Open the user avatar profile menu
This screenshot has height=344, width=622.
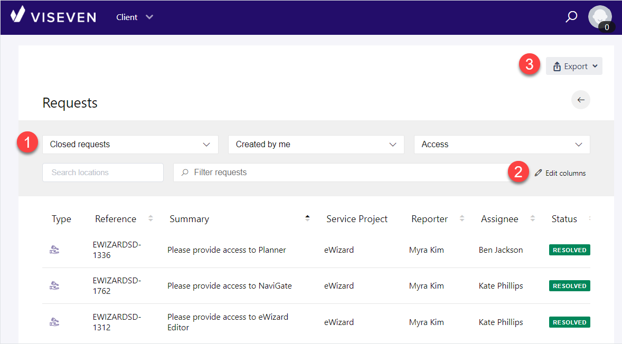click(x=600, y=17)
